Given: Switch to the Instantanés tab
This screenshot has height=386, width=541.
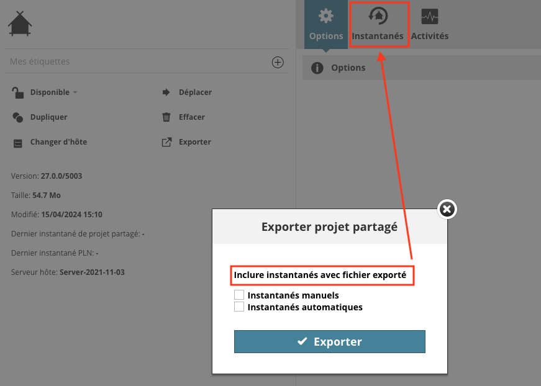Looking at the screenshot, I should 378,24.
